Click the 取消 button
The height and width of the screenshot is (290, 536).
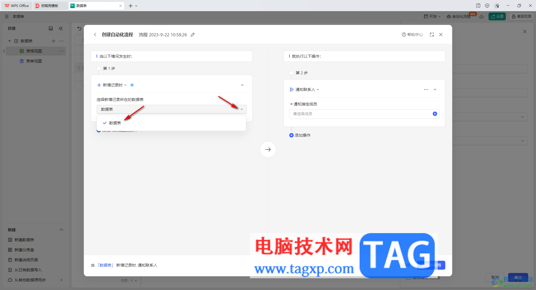pyautogui.click(x=495, y=277)
